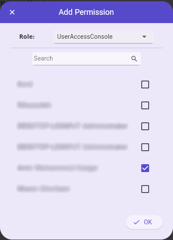The width and height of the screenshot is (173, 240).
Task: Focus the Search text field
Action: coord(86,59)
